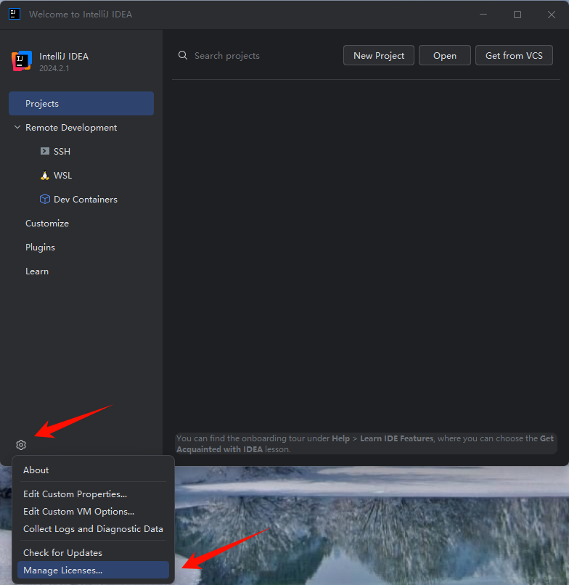Click the title bar IntelliJ icon
Screen dimensions: 569x585
point(15,15)
